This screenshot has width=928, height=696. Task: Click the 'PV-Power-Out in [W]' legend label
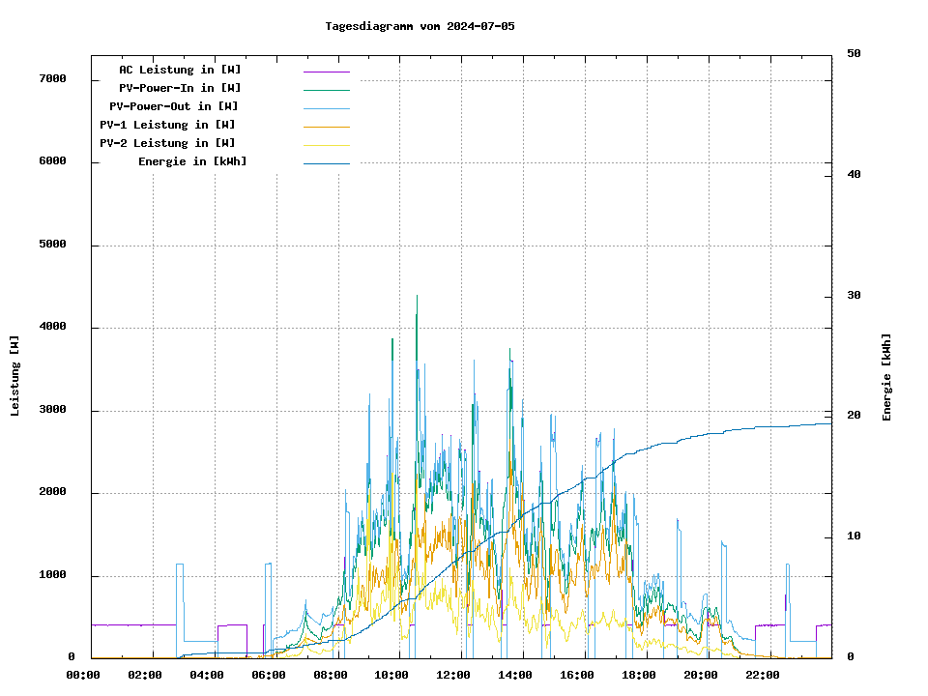pyautogui.click(x=174, y=106)
